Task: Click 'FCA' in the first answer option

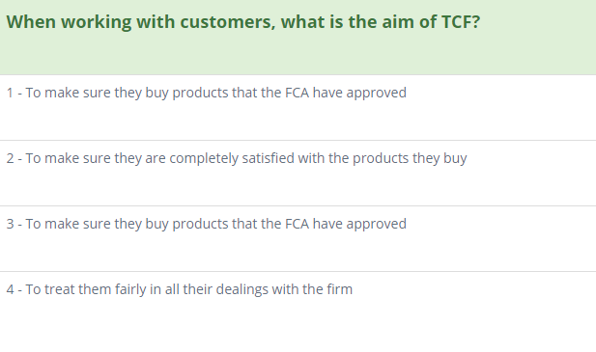Action: click(297, 93)
